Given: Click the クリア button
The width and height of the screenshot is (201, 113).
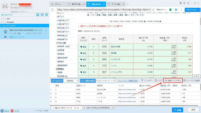Looking at the screenshot, I should pos(159,80).
